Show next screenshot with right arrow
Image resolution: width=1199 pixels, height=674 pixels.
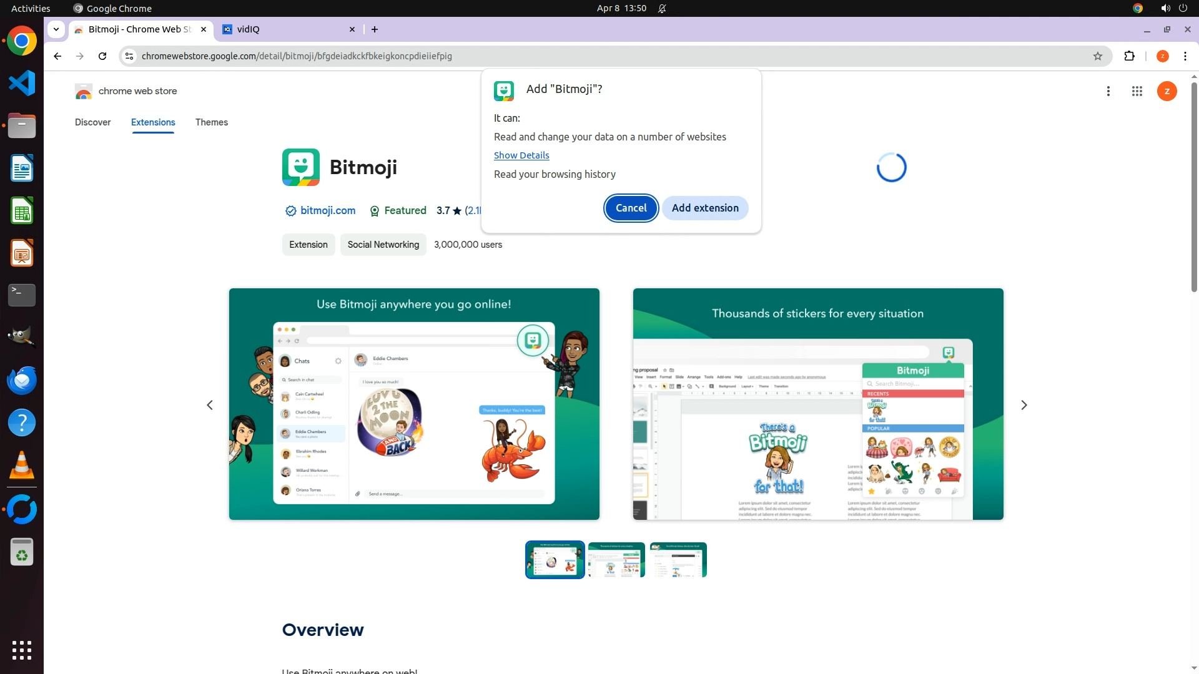[1024, 405]
